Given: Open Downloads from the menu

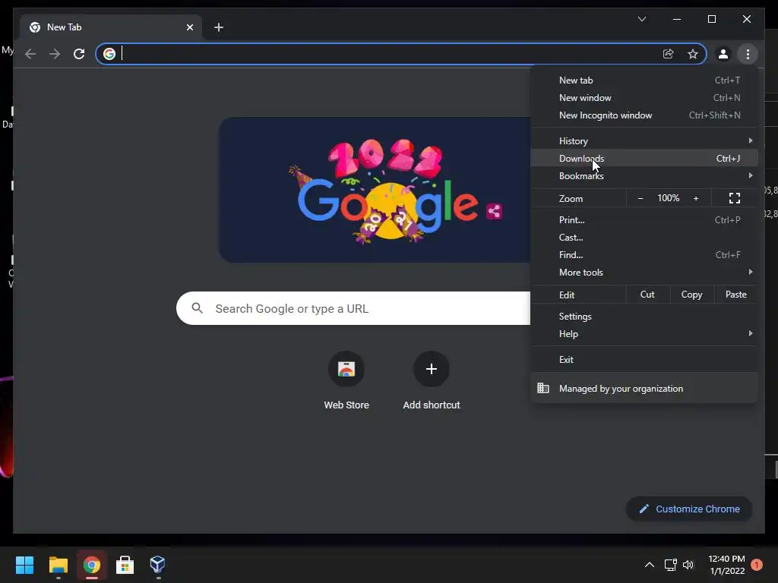Looking at the screenshot, I should (x=644, y=158).
